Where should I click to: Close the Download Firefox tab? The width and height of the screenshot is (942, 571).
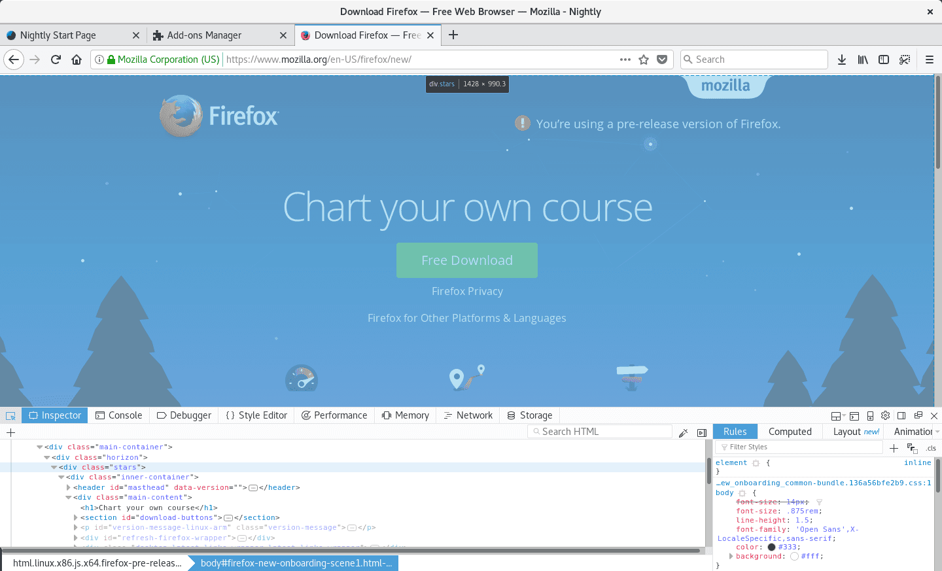pos(430,35)
